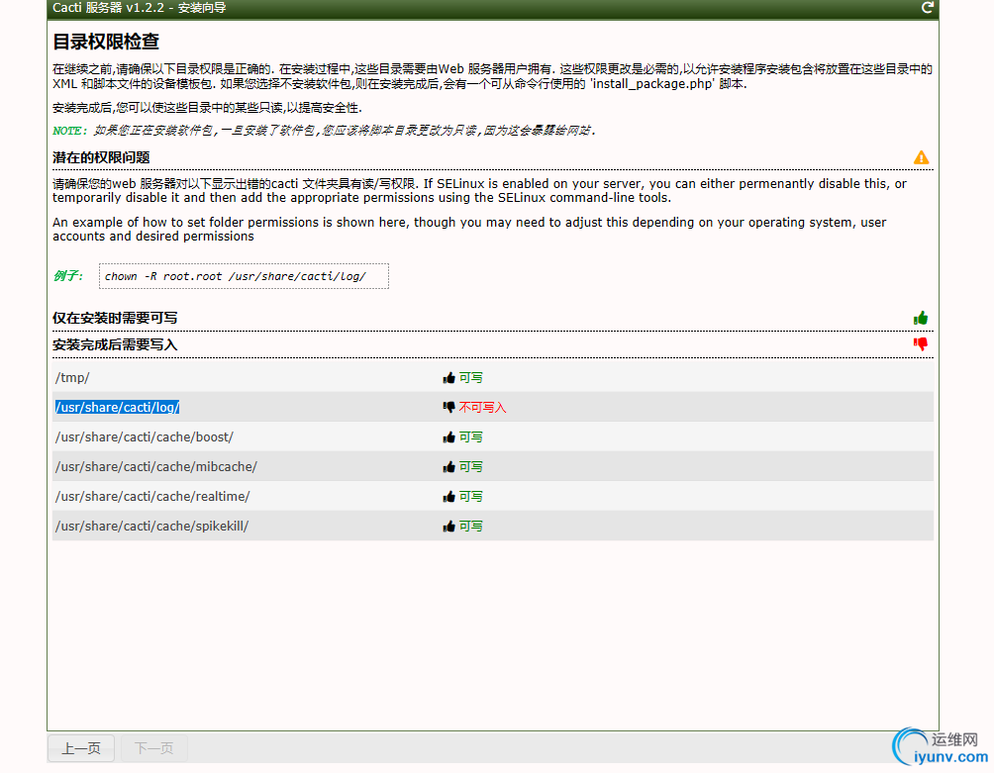Click the /tmp/ path text
This screenshot has height=773, width=994.
coord(72,378)
